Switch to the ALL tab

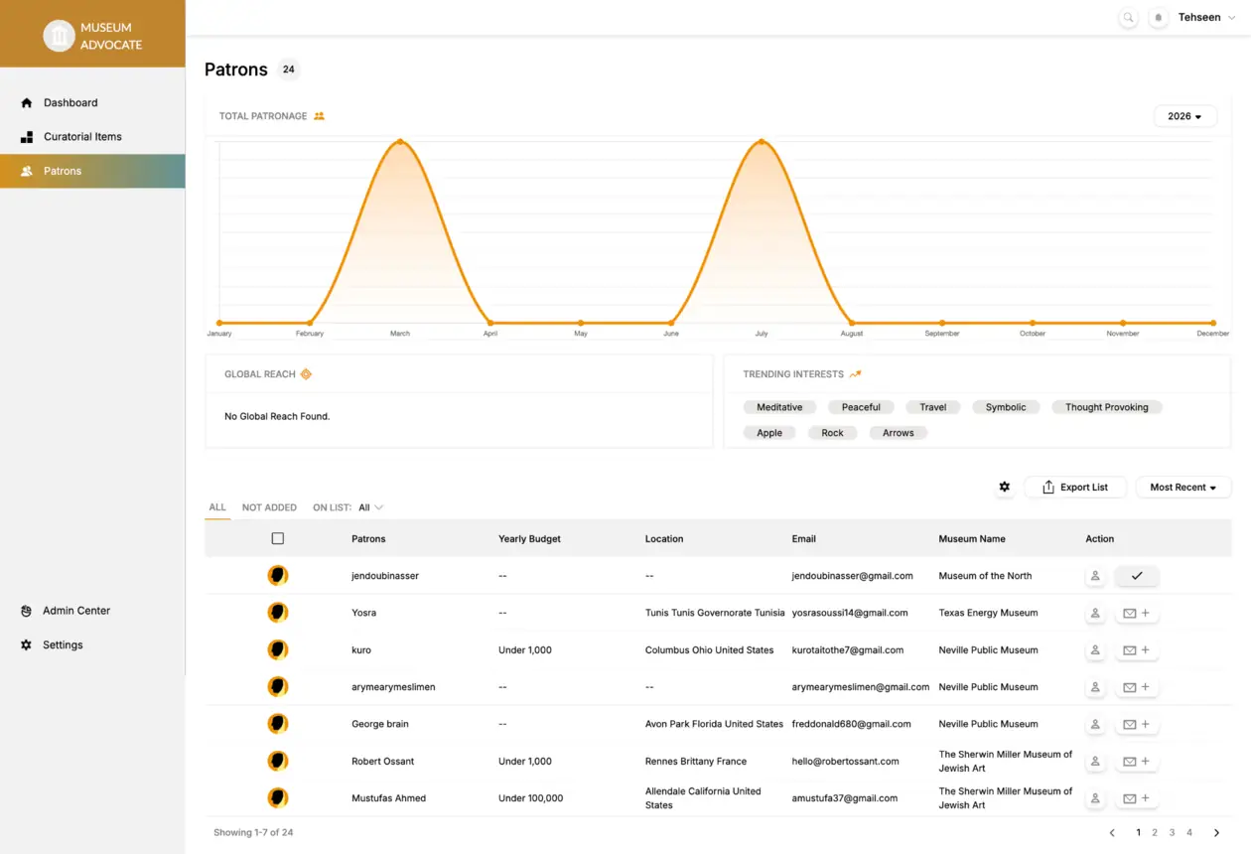click(x=217, y=507)
